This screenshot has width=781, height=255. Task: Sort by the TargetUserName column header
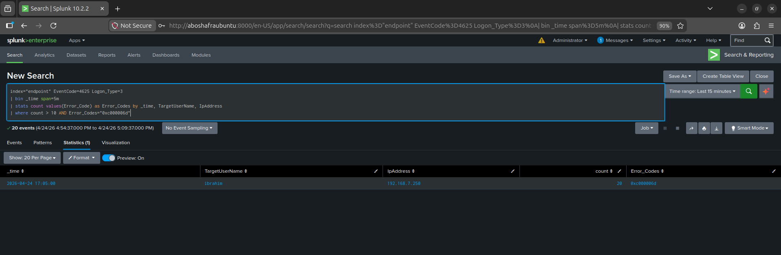pos(226,171)
